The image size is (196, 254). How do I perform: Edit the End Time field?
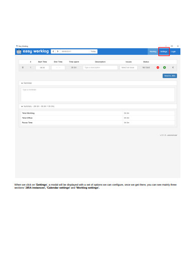(x=58, y=67)
